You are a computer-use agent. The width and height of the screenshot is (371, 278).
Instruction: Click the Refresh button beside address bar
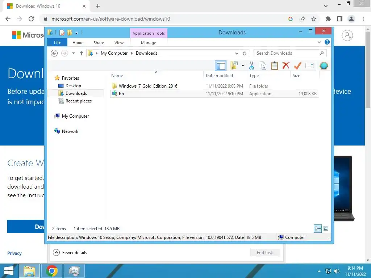click(x=245, y=53)
